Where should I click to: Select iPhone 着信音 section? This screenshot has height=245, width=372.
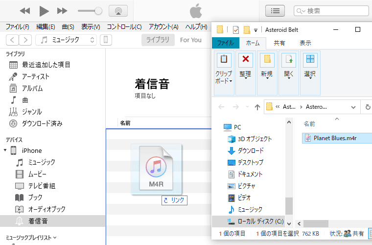click(53, 221)
